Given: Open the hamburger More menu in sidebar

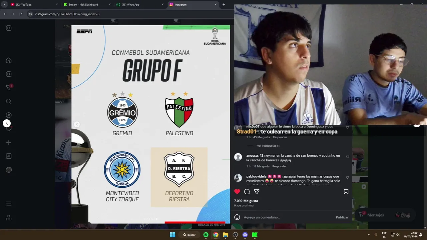Looking at the screenshot, I should 9,204.
